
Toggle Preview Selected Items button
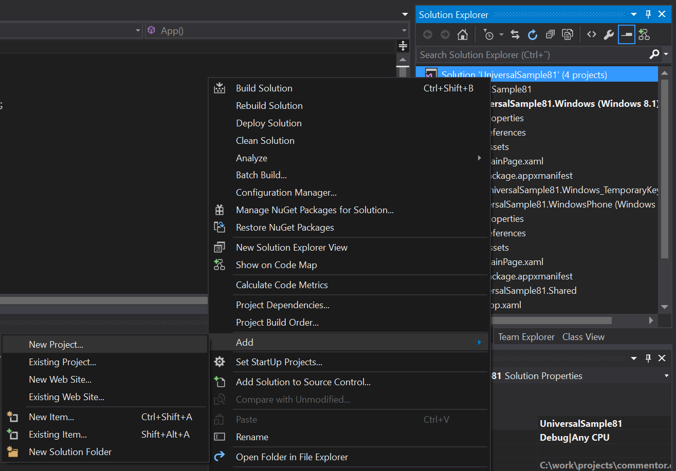626,34
